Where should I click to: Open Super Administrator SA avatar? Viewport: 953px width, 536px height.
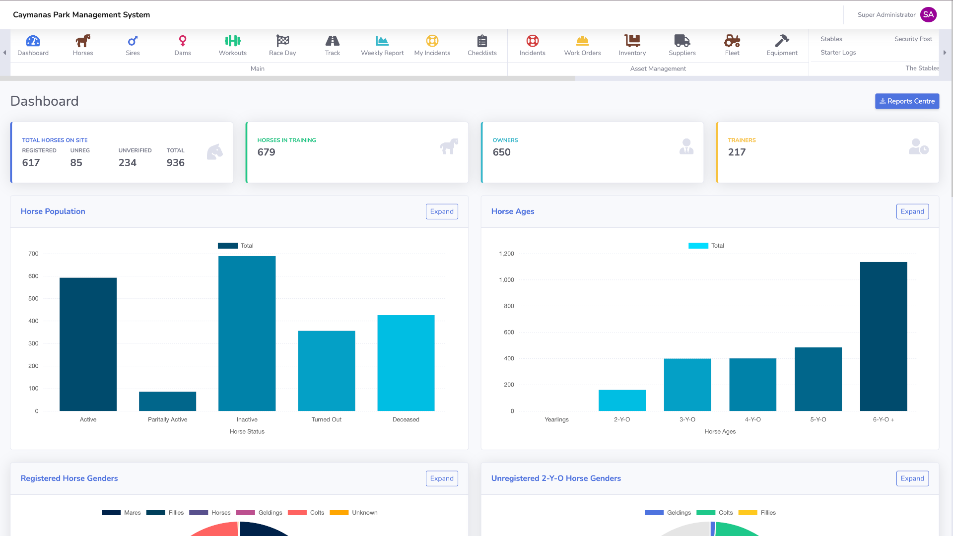pos(928,15)
